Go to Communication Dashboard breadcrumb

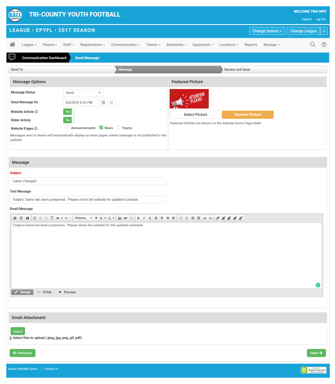44,58
